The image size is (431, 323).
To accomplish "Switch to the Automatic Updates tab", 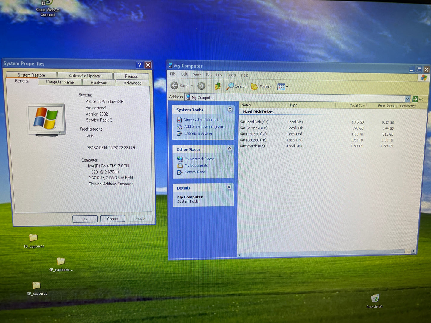I will 85,76.
